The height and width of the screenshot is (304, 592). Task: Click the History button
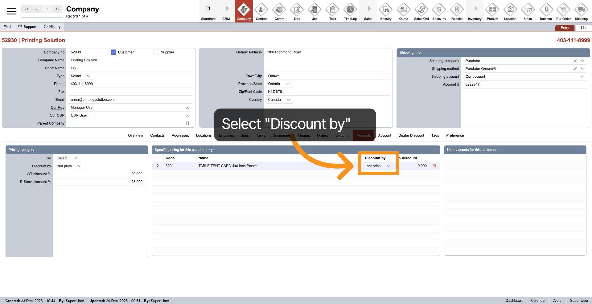pos(52,27)
